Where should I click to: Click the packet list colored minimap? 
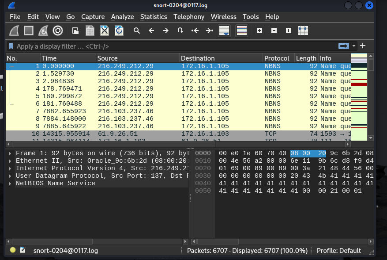pyautogui.click(x=359, y=97)
